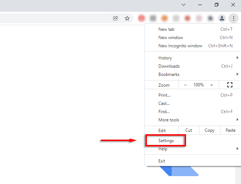241x184 pixels.
Task: Click the tab search chevron in title bar
Action: click(184, 5)
